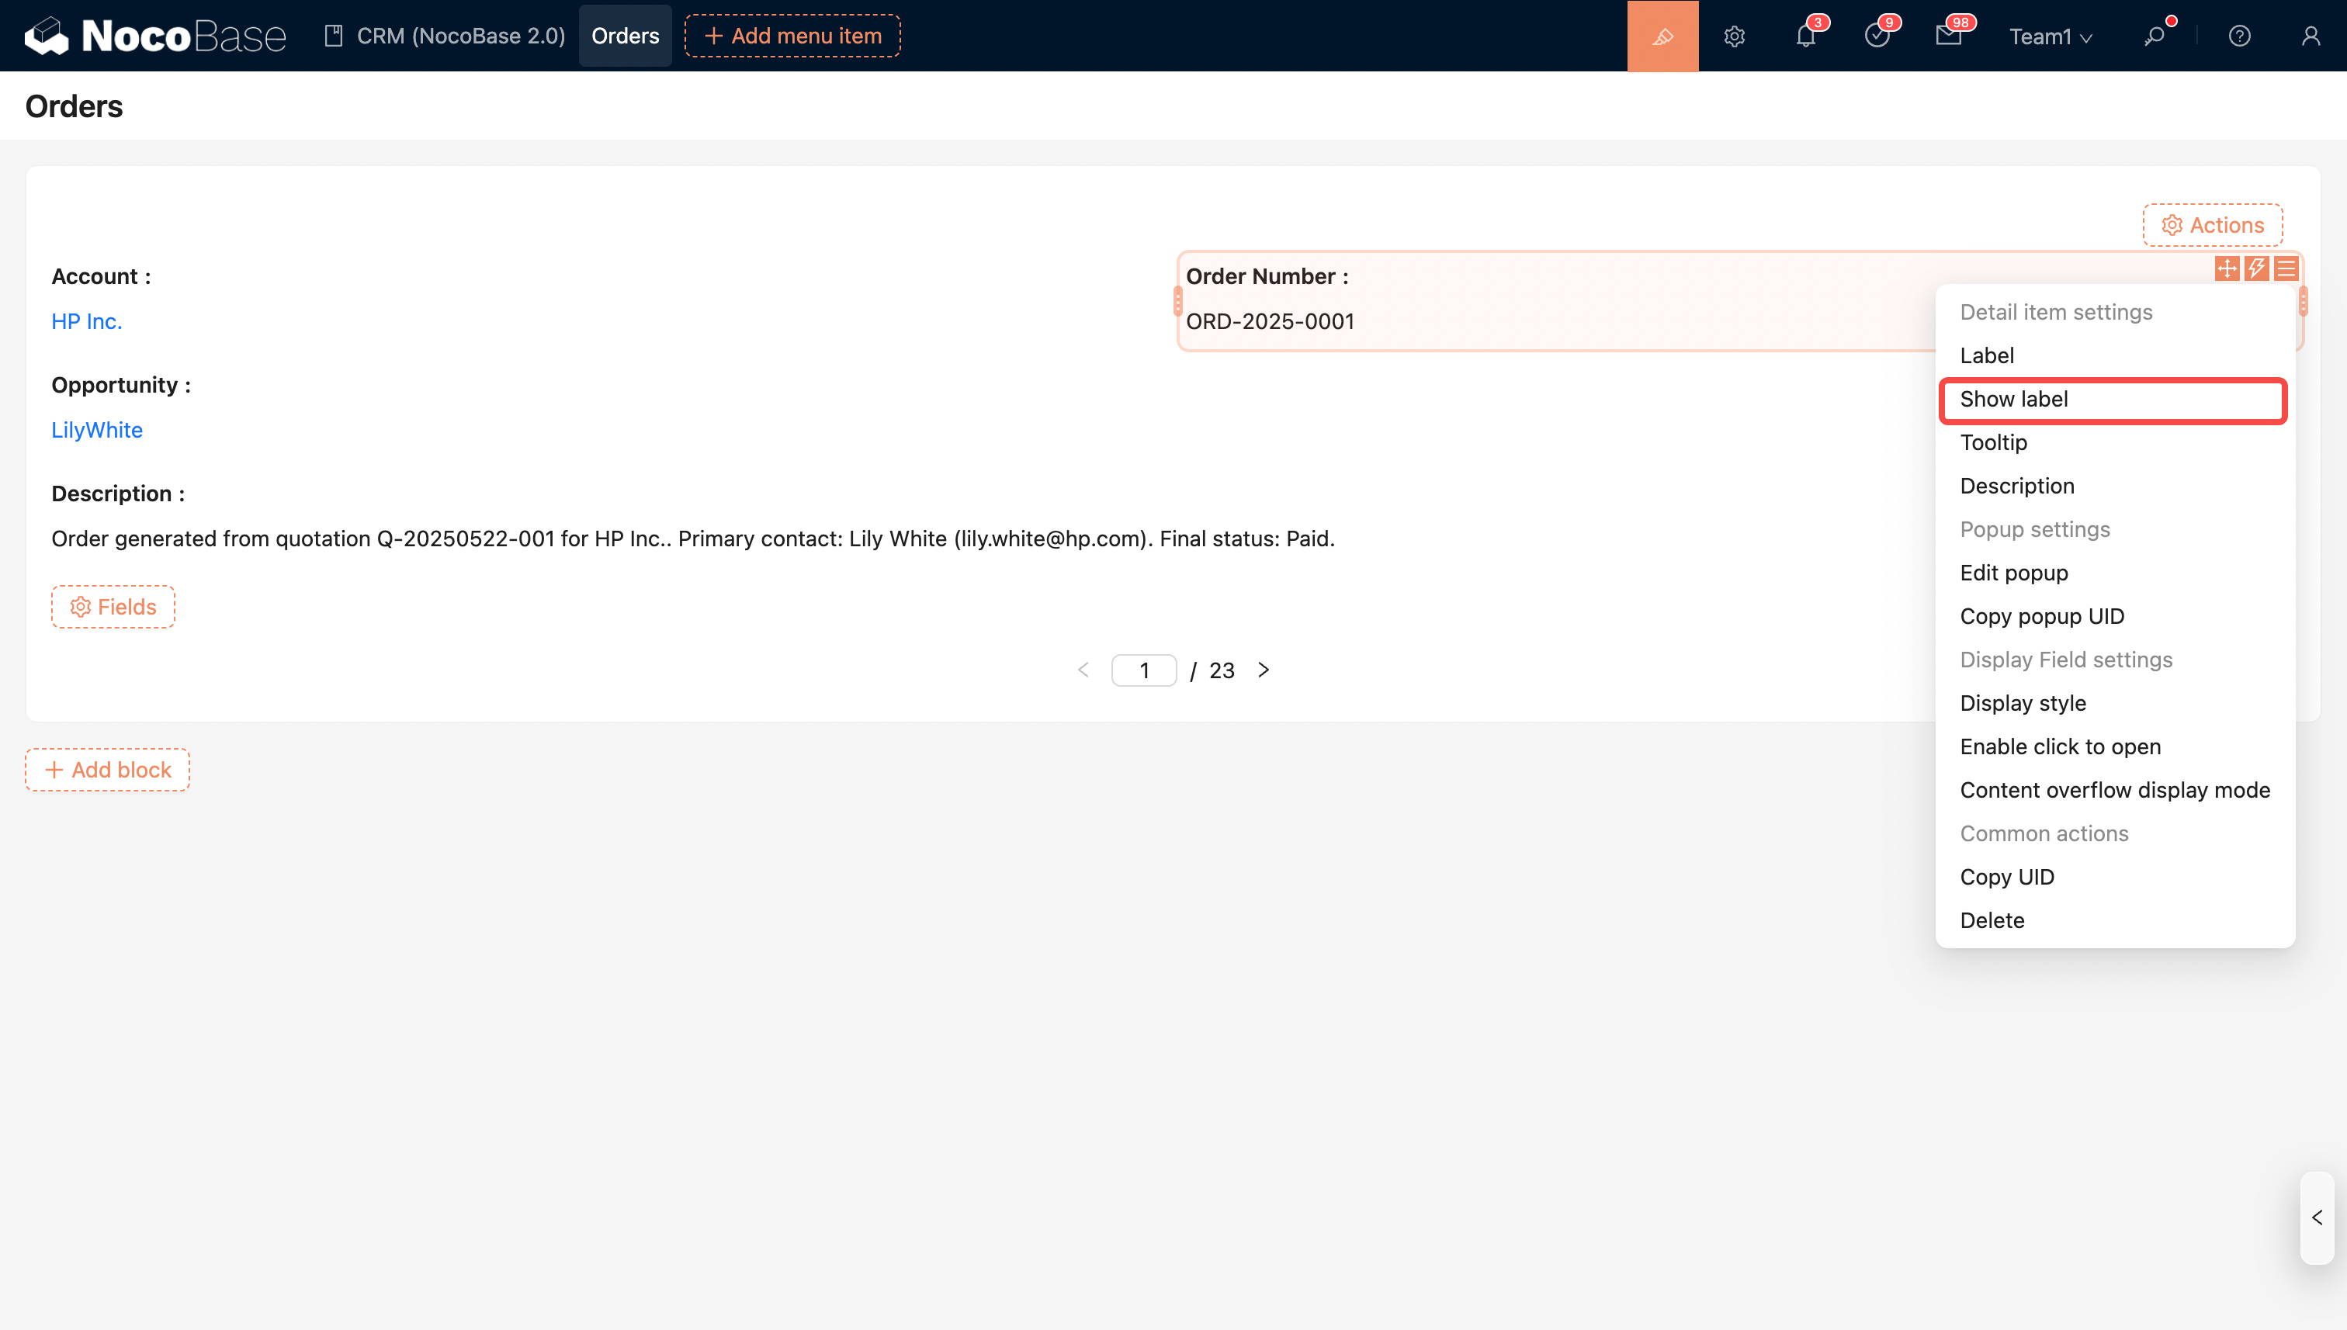Open the mail envelope icon
The height and width of the screenshot is (1330, 2347).
coord(1948,36)
